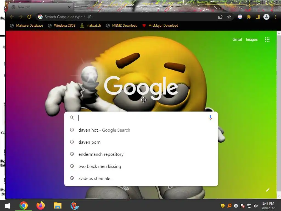Share this page icon in address bar

220,17
